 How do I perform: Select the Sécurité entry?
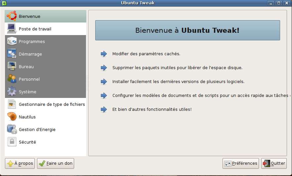[45, 142]
